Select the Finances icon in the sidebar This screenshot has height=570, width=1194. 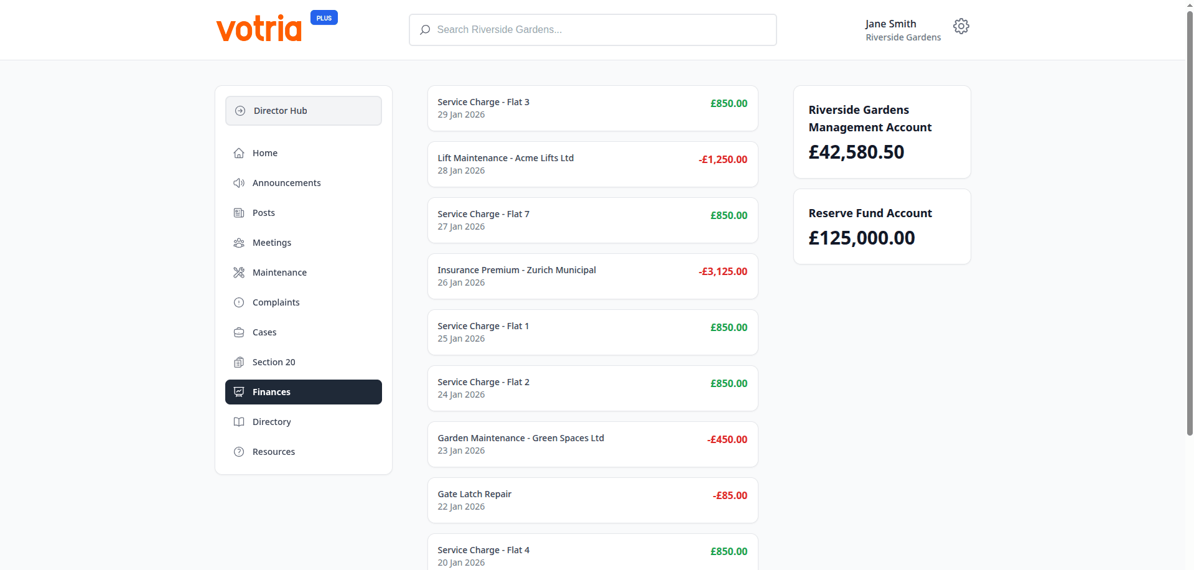239,391
